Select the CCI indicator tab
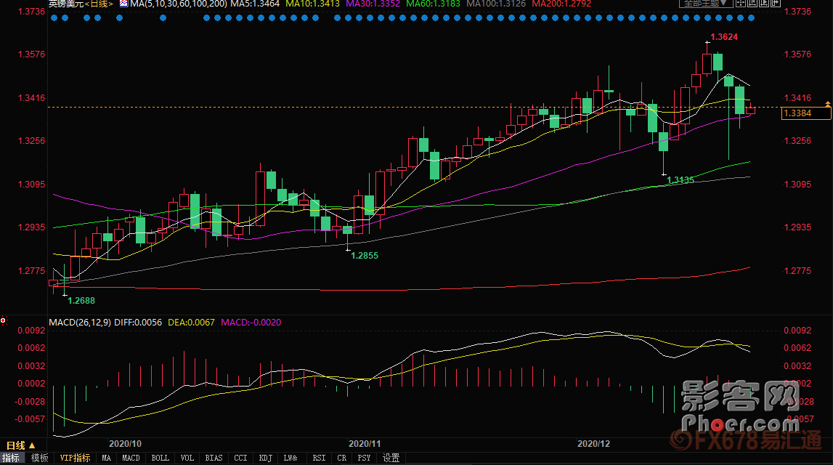Viewport: 833px width, 465px height. tap(240, 458)
